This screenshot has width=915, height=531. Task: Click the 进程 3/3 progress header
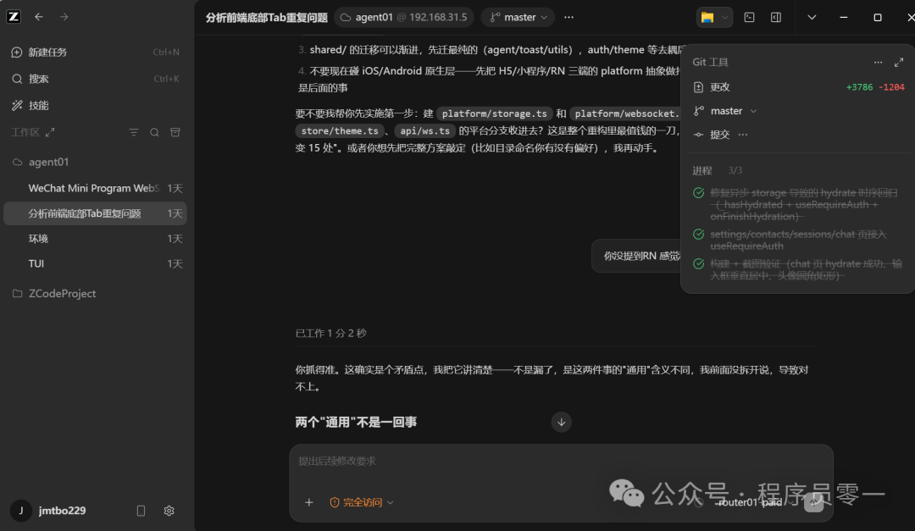point(718,170)
